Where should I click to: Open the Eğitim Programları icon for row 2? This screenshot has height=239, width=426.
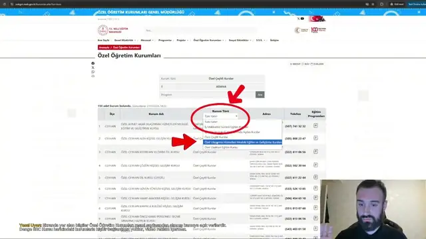[x=316, y=138]
